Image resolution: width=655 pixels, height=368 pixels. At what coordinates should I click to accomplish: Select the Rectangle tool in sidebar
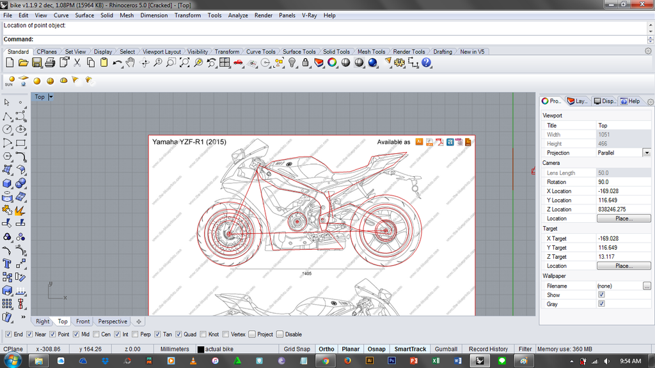point(20,142)
